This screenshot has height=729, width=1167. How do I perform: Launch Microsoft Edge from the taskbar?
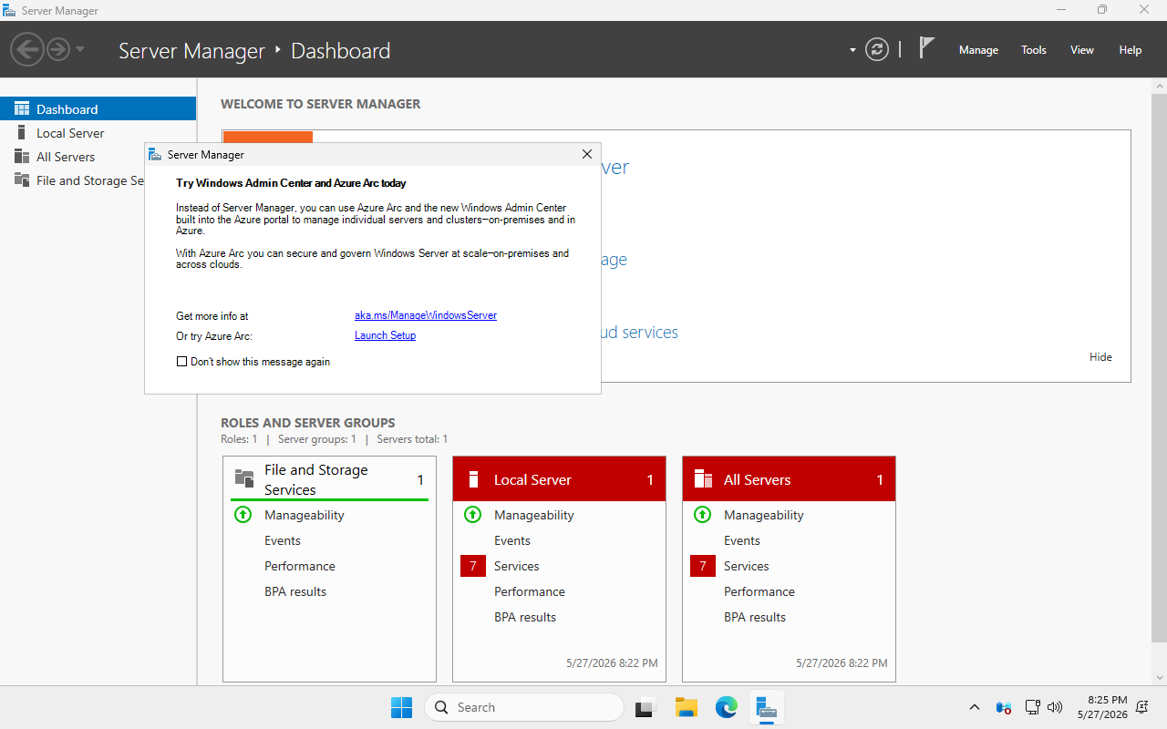coord(727,707)
